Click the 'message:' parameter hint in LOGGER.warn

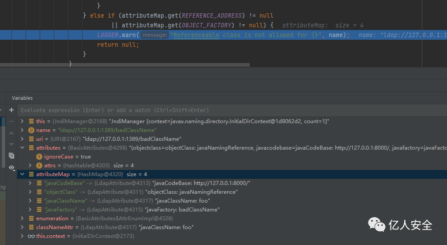pyautogui.click(x=155, y=35)
